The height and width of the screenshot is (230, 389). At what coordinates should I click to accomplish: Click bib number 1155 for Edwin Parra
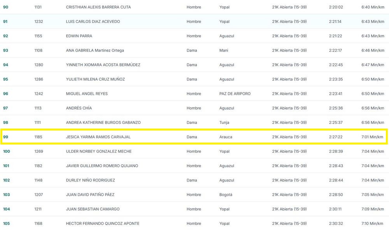(x=39, y=36)
